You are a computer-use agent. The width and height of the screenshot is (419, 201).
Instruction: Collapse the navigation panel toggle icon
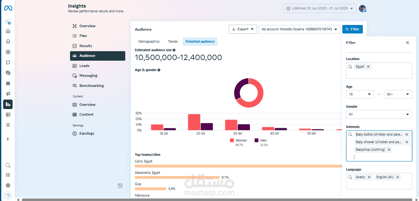point(120,186)
